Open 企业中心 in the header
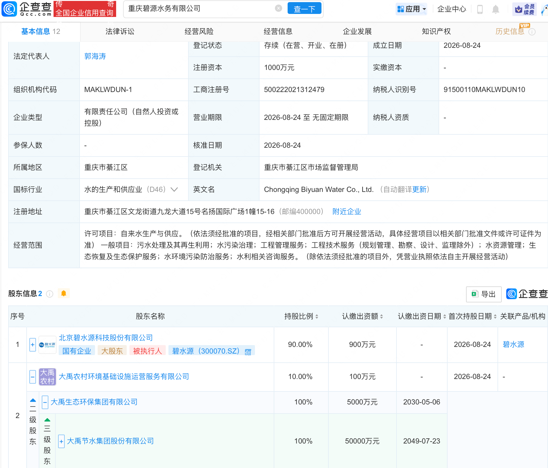Viewport: 548px width, 468px height. pyautogui.click(x=452, y=9)
